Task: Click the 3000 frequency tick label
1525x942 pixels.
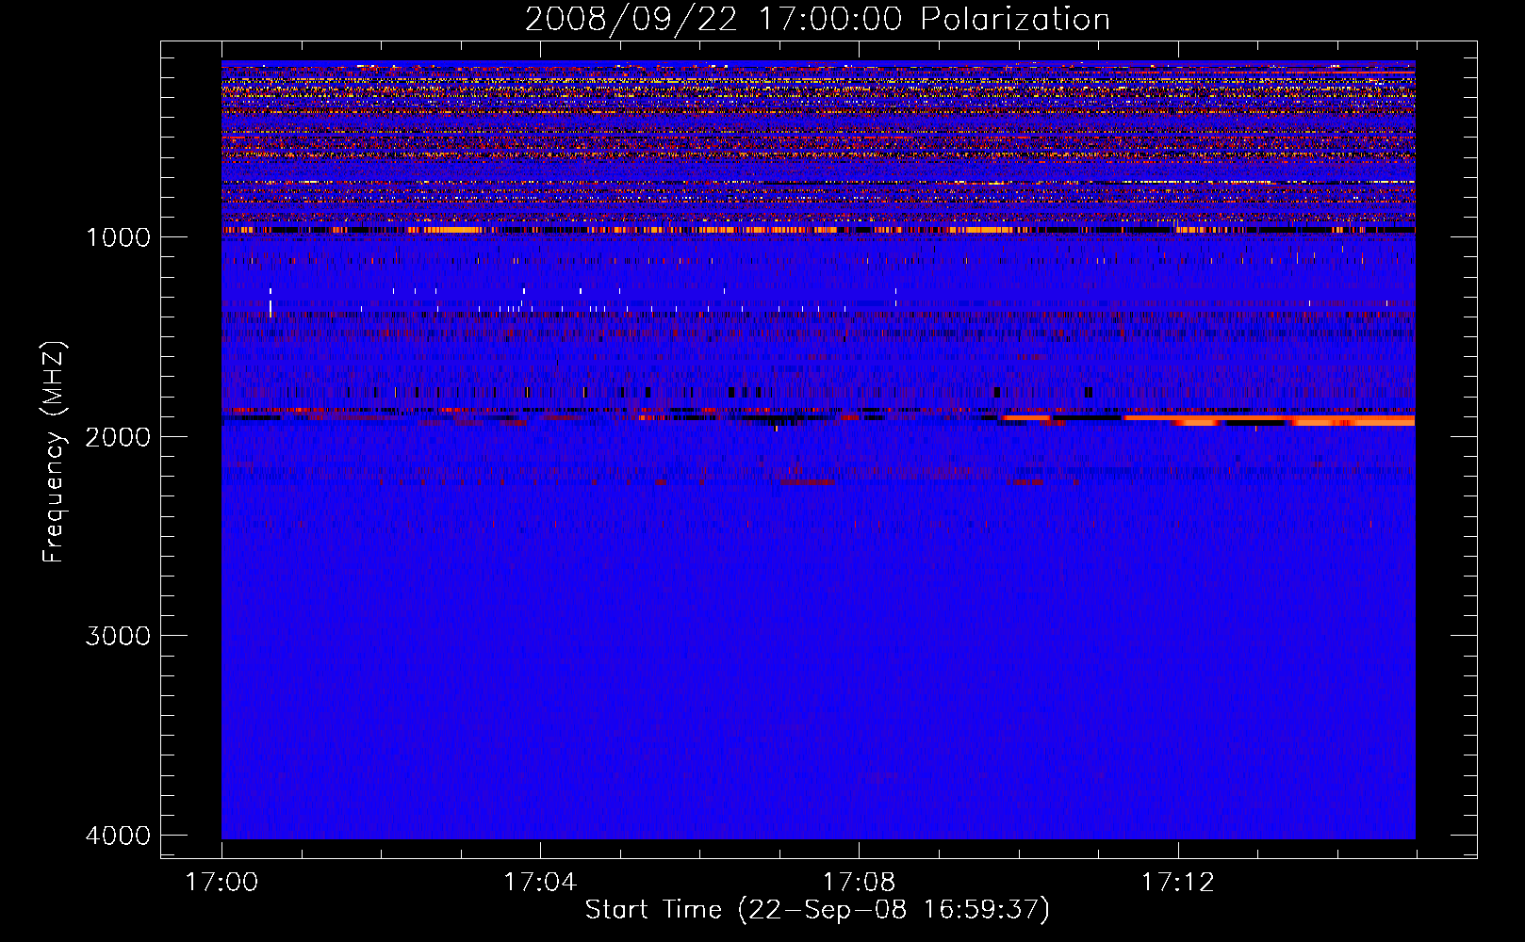Action: click(x=118, y=636)
